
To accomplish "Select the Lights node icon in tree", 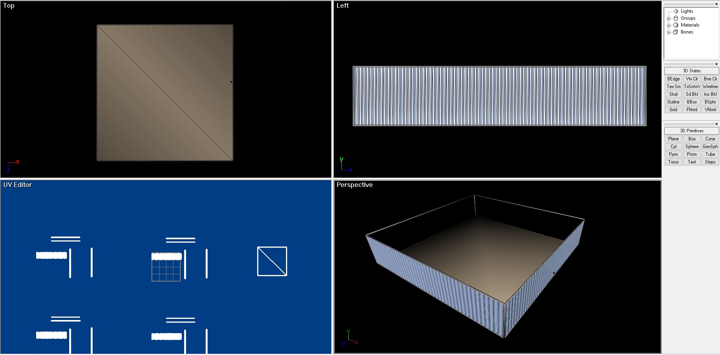I will 676,11.
